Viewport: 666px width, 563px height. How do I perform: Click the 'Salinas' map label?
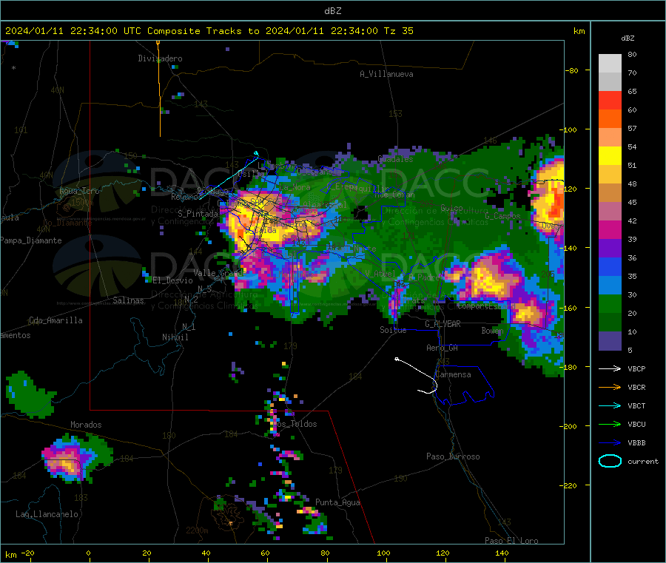coord(128,300)
